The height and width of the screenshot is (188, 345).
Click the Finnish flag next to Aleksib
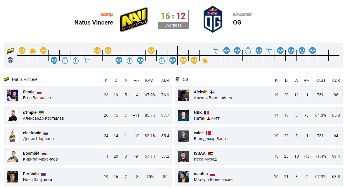pos(212,92)
